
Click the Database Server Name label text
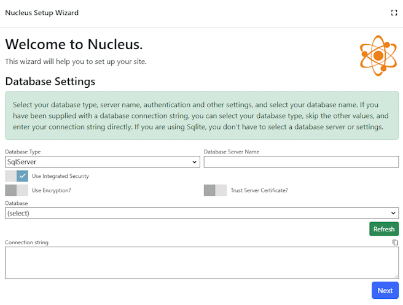tap(231, 152)
